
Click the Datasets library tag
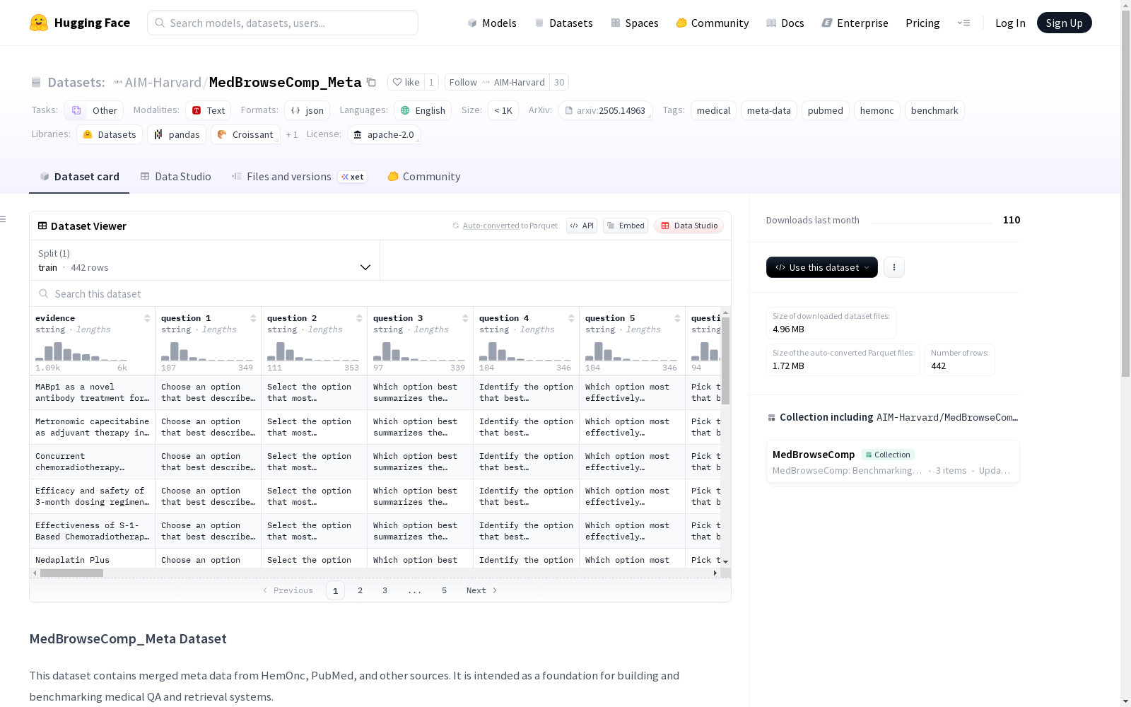[x=110, y=134]
